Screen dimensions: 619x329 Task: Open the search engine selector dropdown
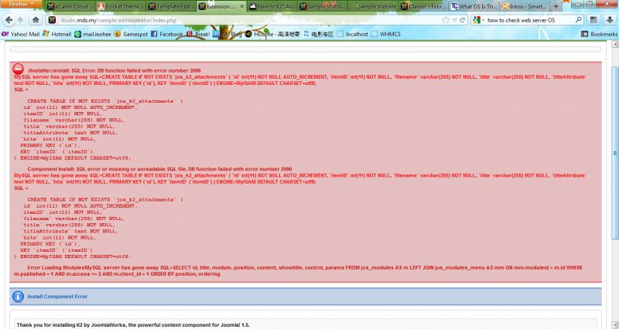(x=478, y=20)
